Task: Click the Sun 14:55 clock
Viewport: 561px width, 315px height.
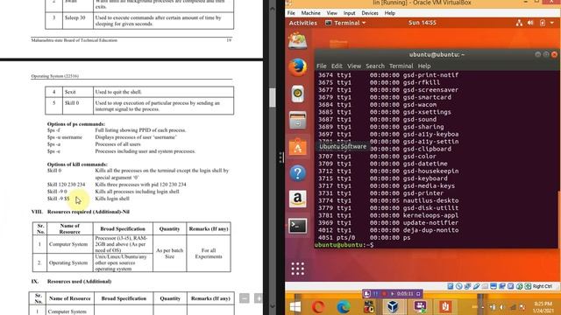Action: (423, 23)
